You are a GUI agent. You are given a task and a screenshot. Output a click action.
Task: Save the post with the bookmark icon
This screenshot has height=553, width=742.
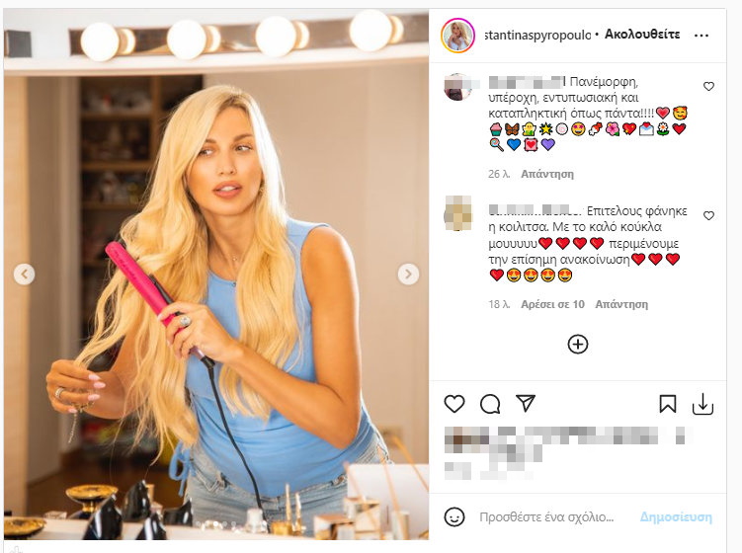pyautogui.click(x=668, y=404)
